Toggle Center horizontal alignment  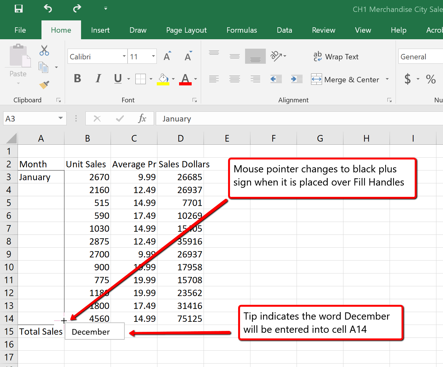[x=235, y=79]
